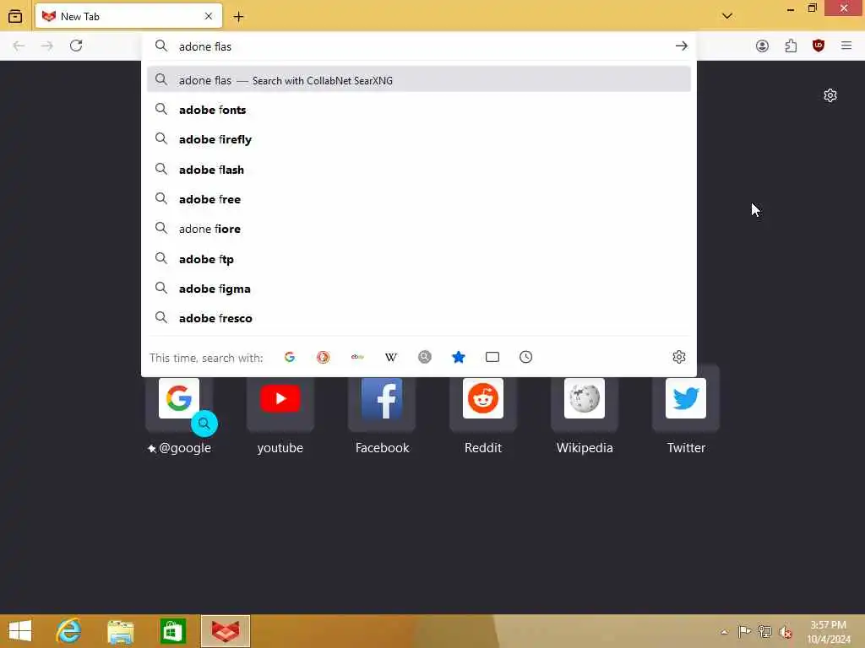Click the Firefox View icon in the tab bar
865x648 pixels.
coord(15,17)
